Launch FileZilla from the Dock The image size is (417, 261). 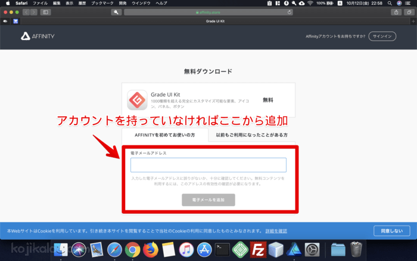258,250
